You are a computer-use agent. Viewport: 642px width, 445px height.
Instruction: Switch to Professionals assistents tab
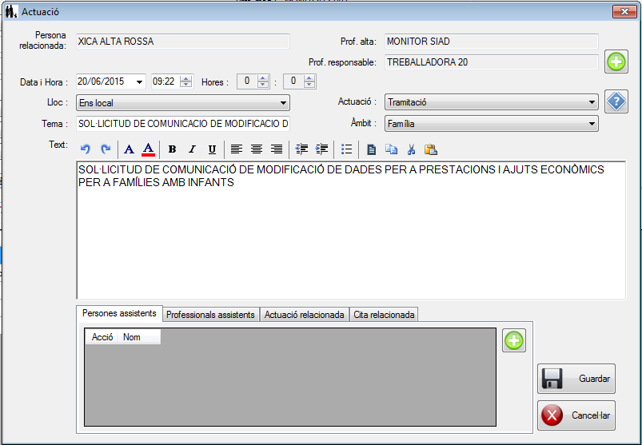tap(210, 315)
